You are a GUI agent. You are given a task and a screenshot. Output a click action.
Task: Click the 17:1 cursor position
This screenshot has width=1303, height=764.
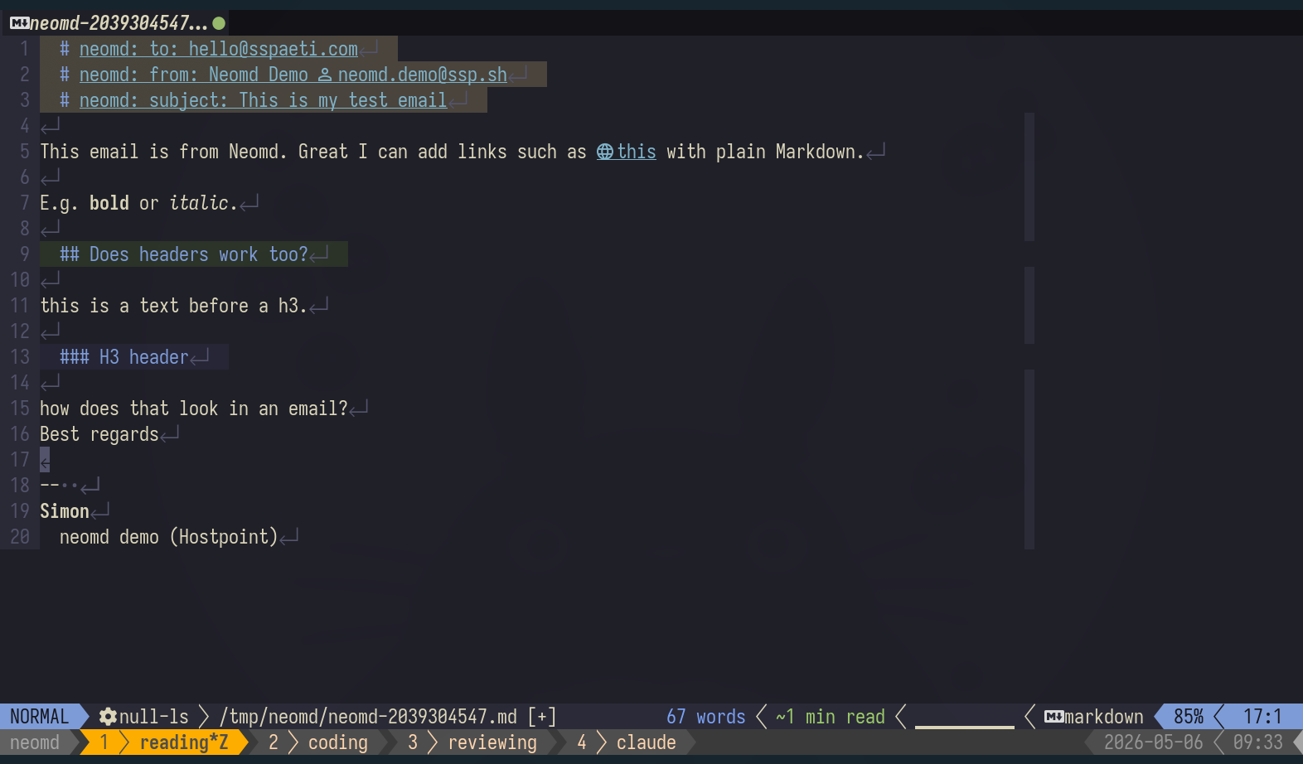(x=1263, y=717)
